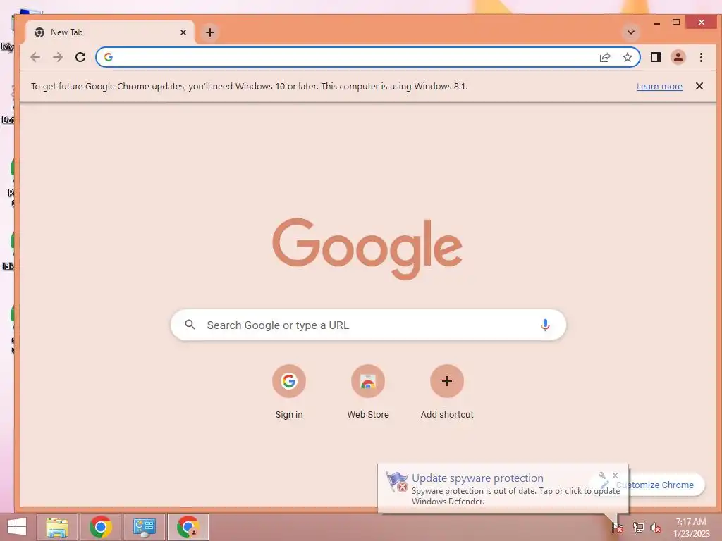
Task: Expand the tab search chevron
Action: coord(631,32)
